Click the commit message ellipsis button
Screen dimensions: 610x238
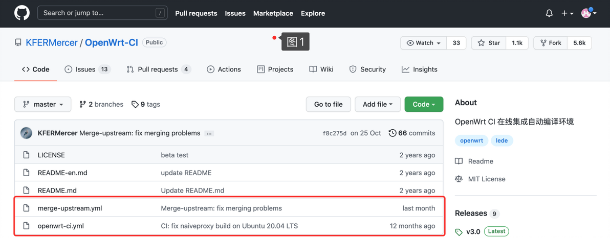[x=209, y=133]
